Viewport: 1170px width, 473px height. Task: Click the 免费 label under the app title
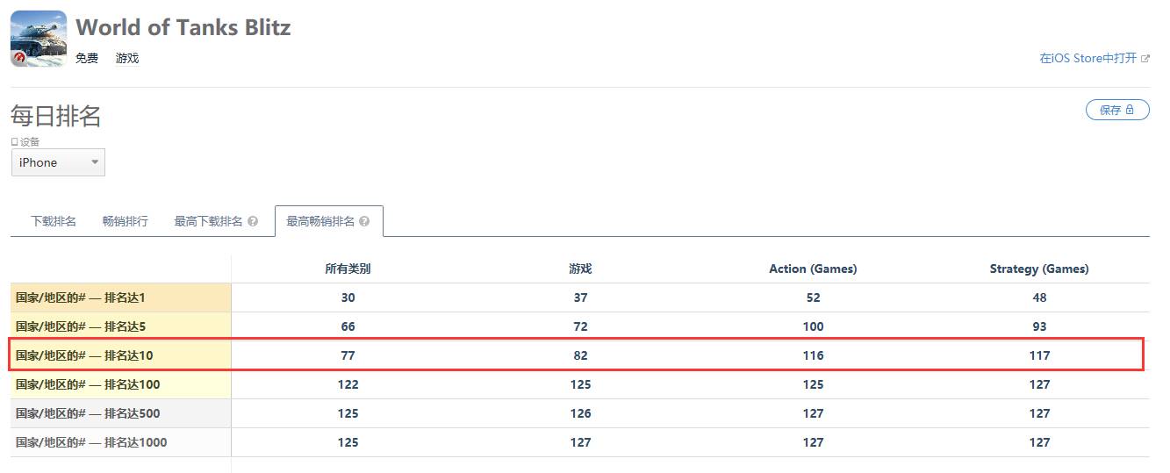87,59
